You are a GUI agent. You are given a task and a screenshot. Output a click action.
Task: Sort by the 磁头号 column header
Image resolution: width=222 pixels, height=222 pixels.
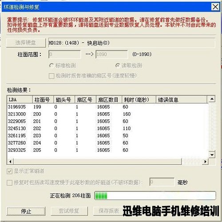(64, 99)
